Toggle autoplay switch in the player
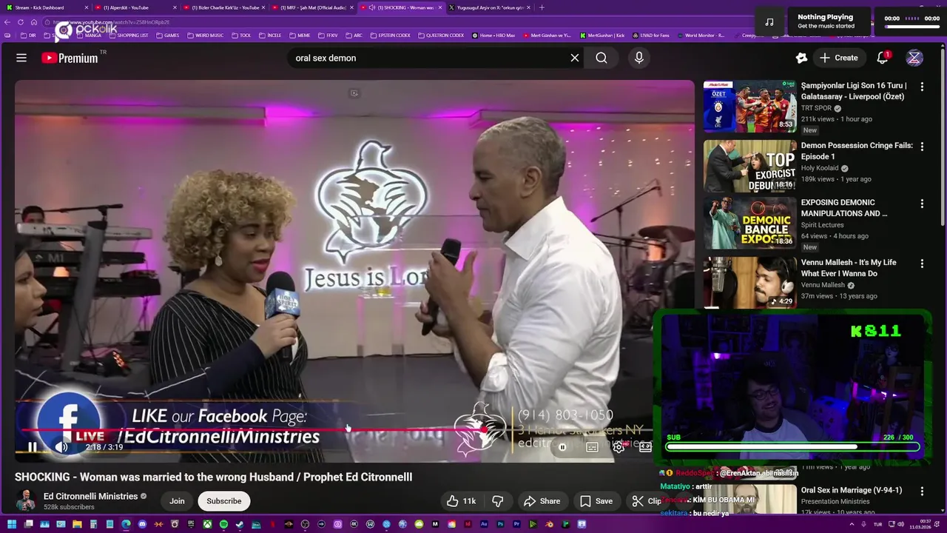This screenshot has width=947, height=533. [x=562, y=447]
